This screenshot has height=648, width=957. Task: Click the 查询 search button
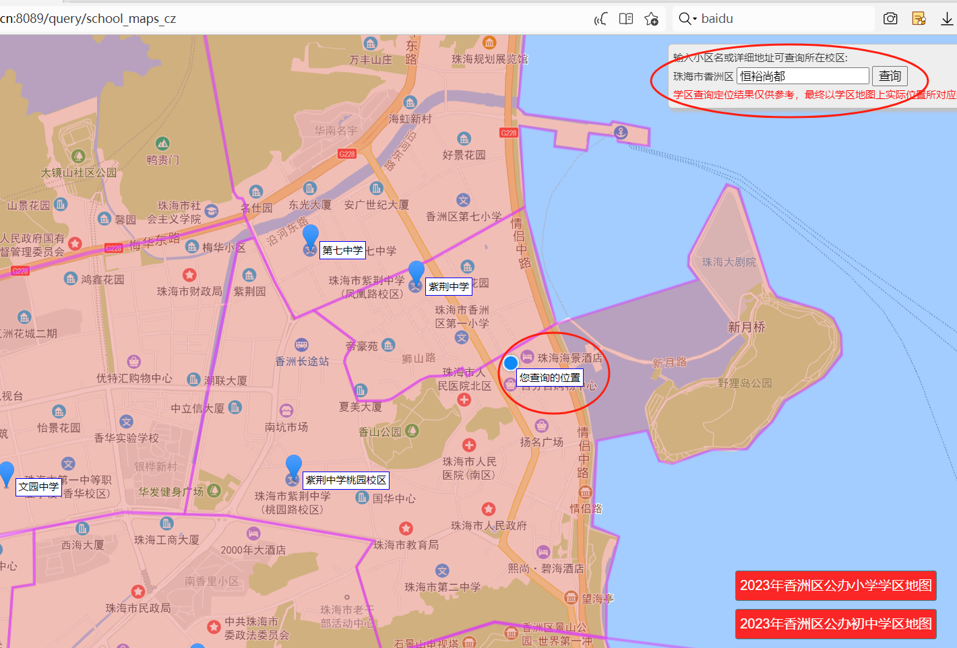[890, 75]
